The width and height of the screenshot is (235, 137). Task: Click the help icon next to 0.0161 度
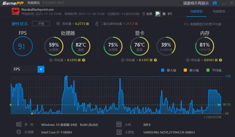(x=220, y=60)
